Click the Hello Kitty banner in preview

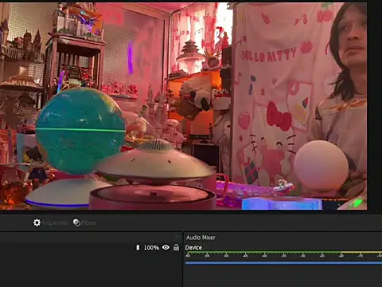(281, 98)
